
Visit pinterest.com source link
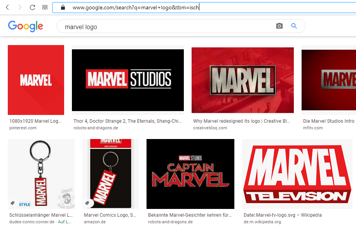click(23, 128)
